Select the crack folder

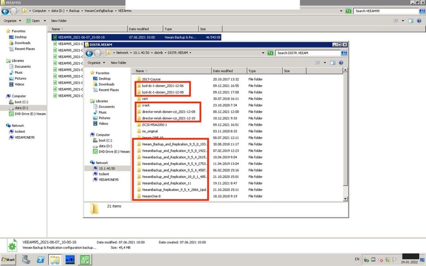(x=146, y=105)
